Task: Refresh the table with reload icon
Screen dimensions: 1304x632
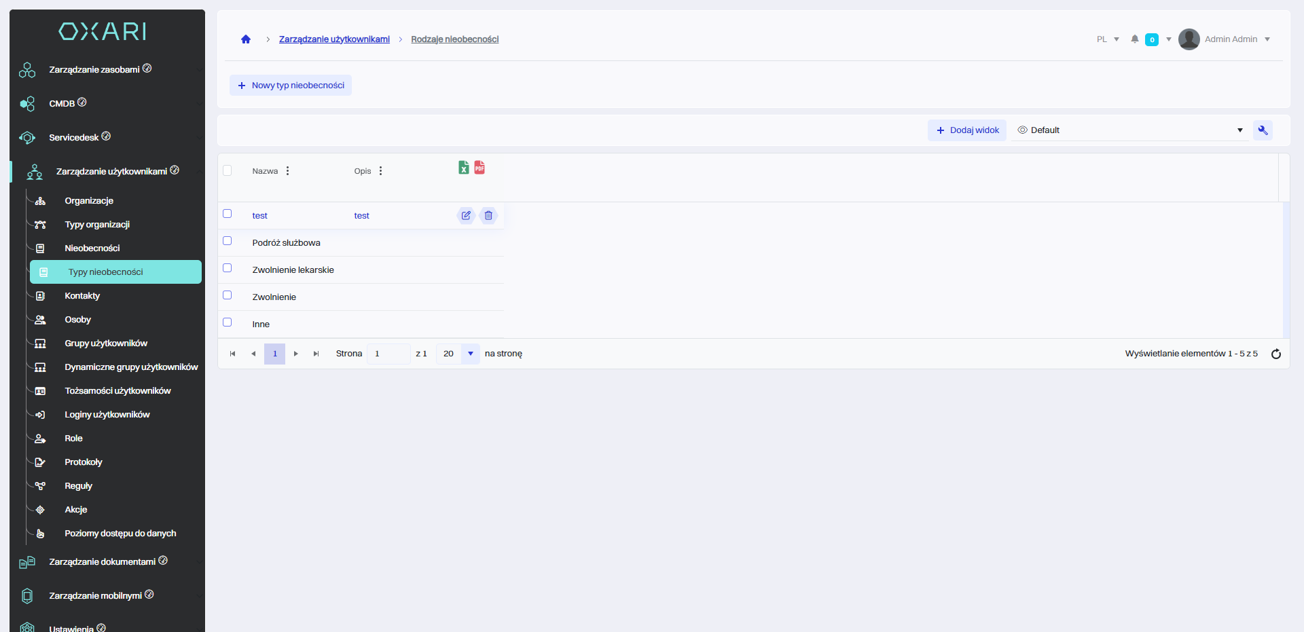Action: (1275, 354)
